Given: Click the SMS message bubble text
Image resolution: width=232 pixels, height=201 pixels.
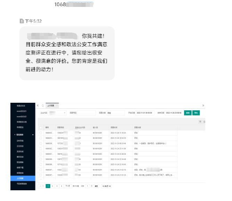Looking at the screenshot, I should point(67,53).
